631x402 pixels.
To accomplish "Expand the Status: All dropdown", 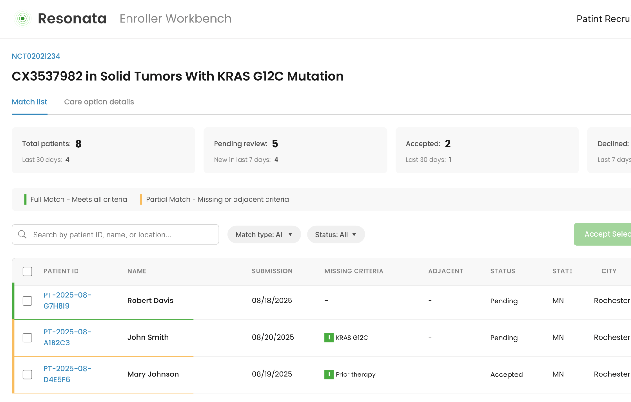I will tap(336, 234).
